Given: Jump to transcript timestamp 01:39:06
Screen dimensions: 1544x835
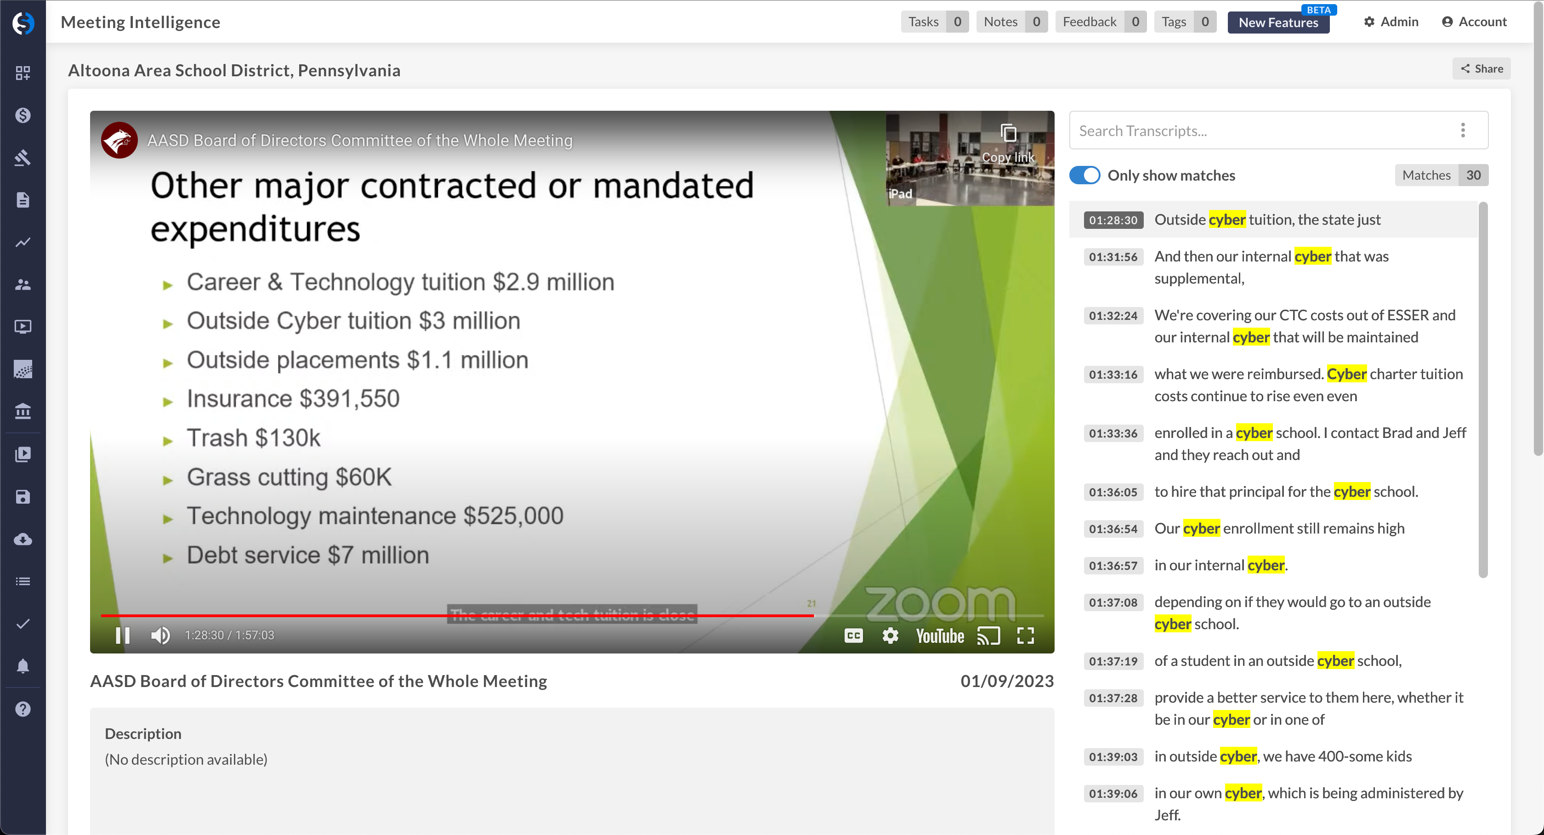Looking at the screenshot, I should click(1113, 793).
